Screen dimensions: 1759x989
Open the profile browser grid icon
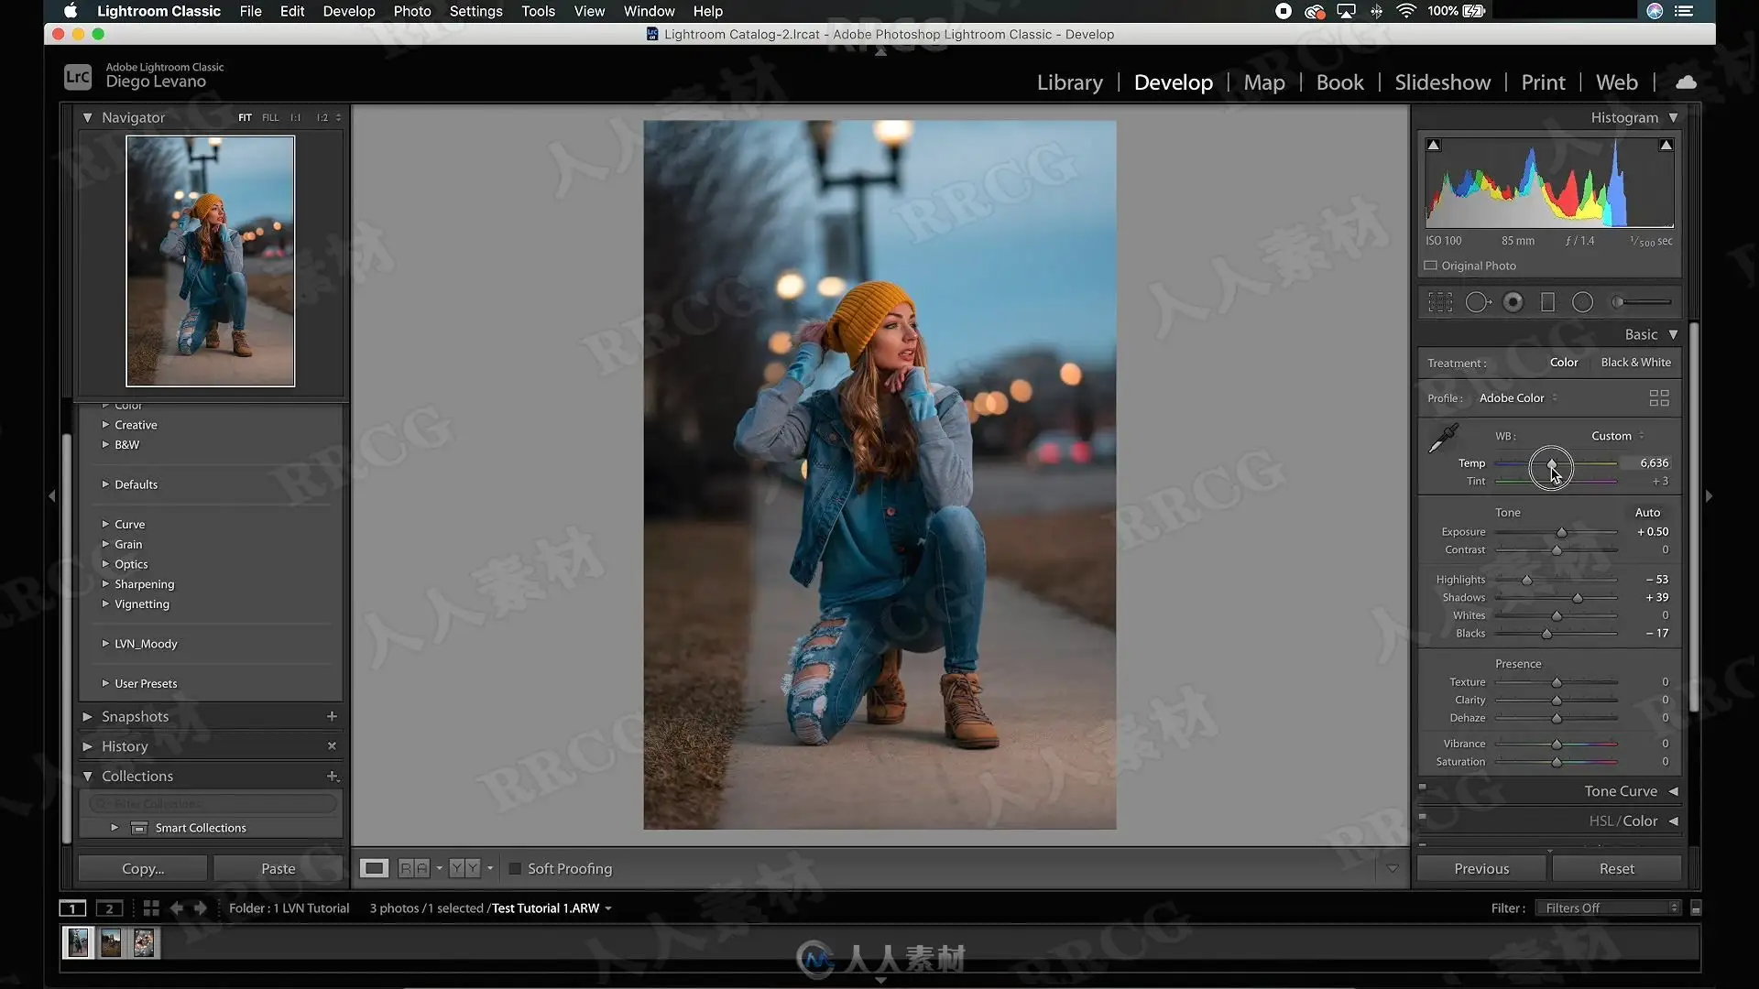tap(1658, 398)
